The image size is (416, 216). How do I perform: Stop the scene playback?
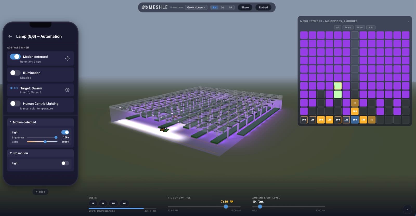click(103, 203)
